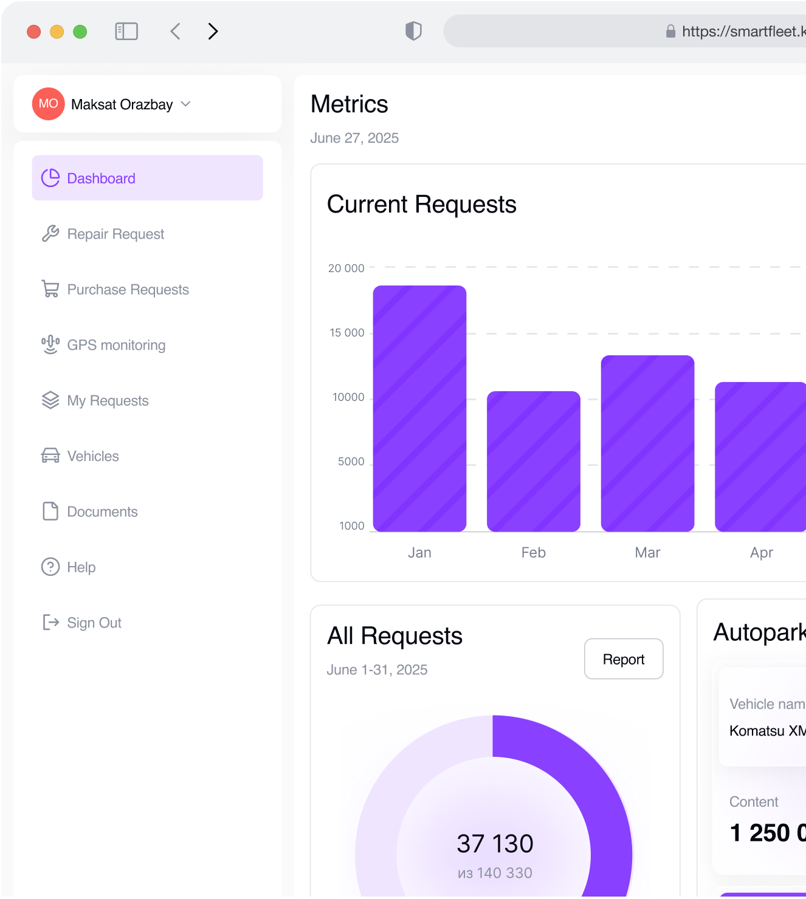806x899 pixels.
Task: Click the Feb month label
Action: pyautogui.click(x=534, y=552)
